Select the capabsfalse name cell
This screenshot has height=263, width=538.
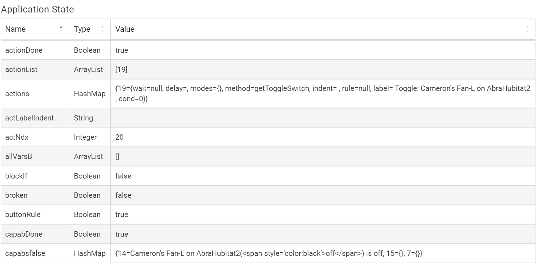click(24, 253)
